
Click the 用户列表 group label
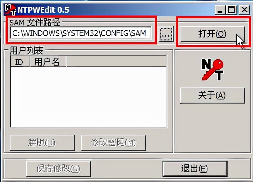click(27, 50)
